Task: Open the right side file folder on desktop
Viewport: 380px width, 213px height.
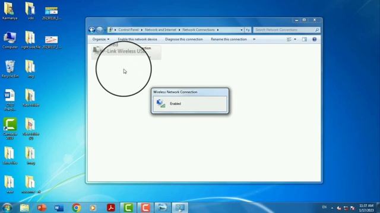Action: point(30,40)
